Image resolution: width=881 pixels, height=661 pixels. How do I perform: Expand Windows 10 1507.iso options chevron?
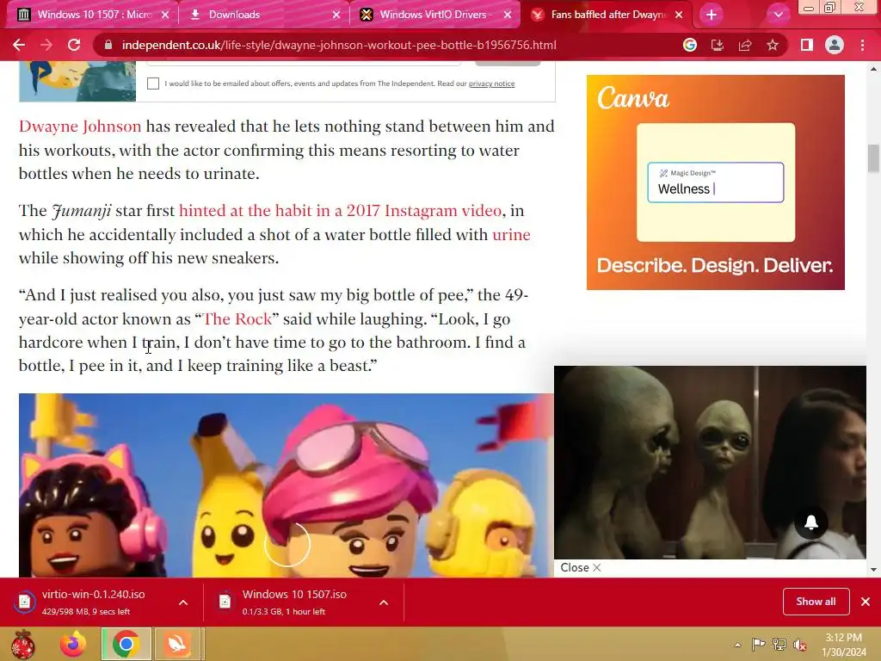(x=384, y=602)
